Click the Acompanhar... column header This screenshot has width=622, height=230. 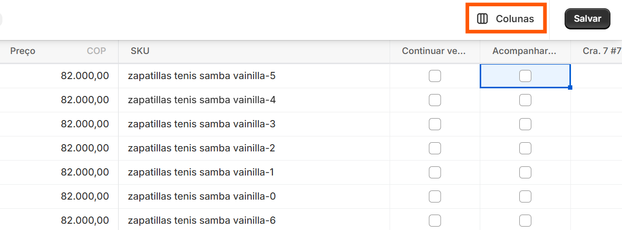pyautogui.click(x=525, y=51)
